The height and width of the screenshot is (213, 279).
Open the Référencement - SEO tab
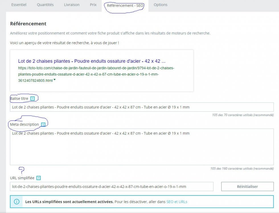125,6
